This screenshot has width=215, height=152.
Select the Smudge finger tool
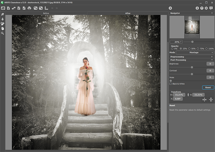[x=2, y=14]
